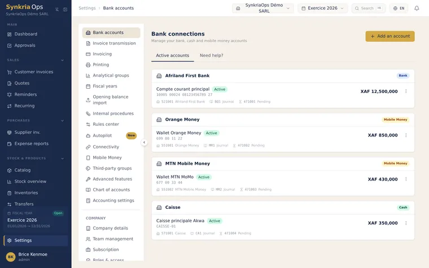The height and width of the screenshot is (268, 429).
Task: Select Invoicing settings
Action: pos(111,54)
